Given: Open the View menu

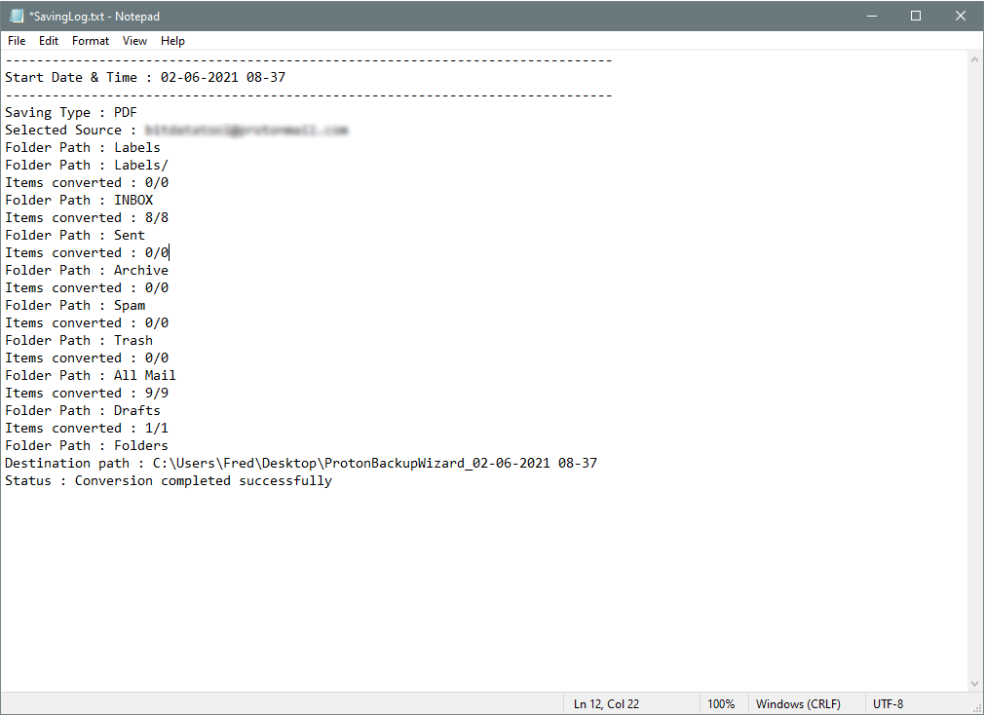Looking at the screenshot, I should pyautogui.click(x=134, y=41).
